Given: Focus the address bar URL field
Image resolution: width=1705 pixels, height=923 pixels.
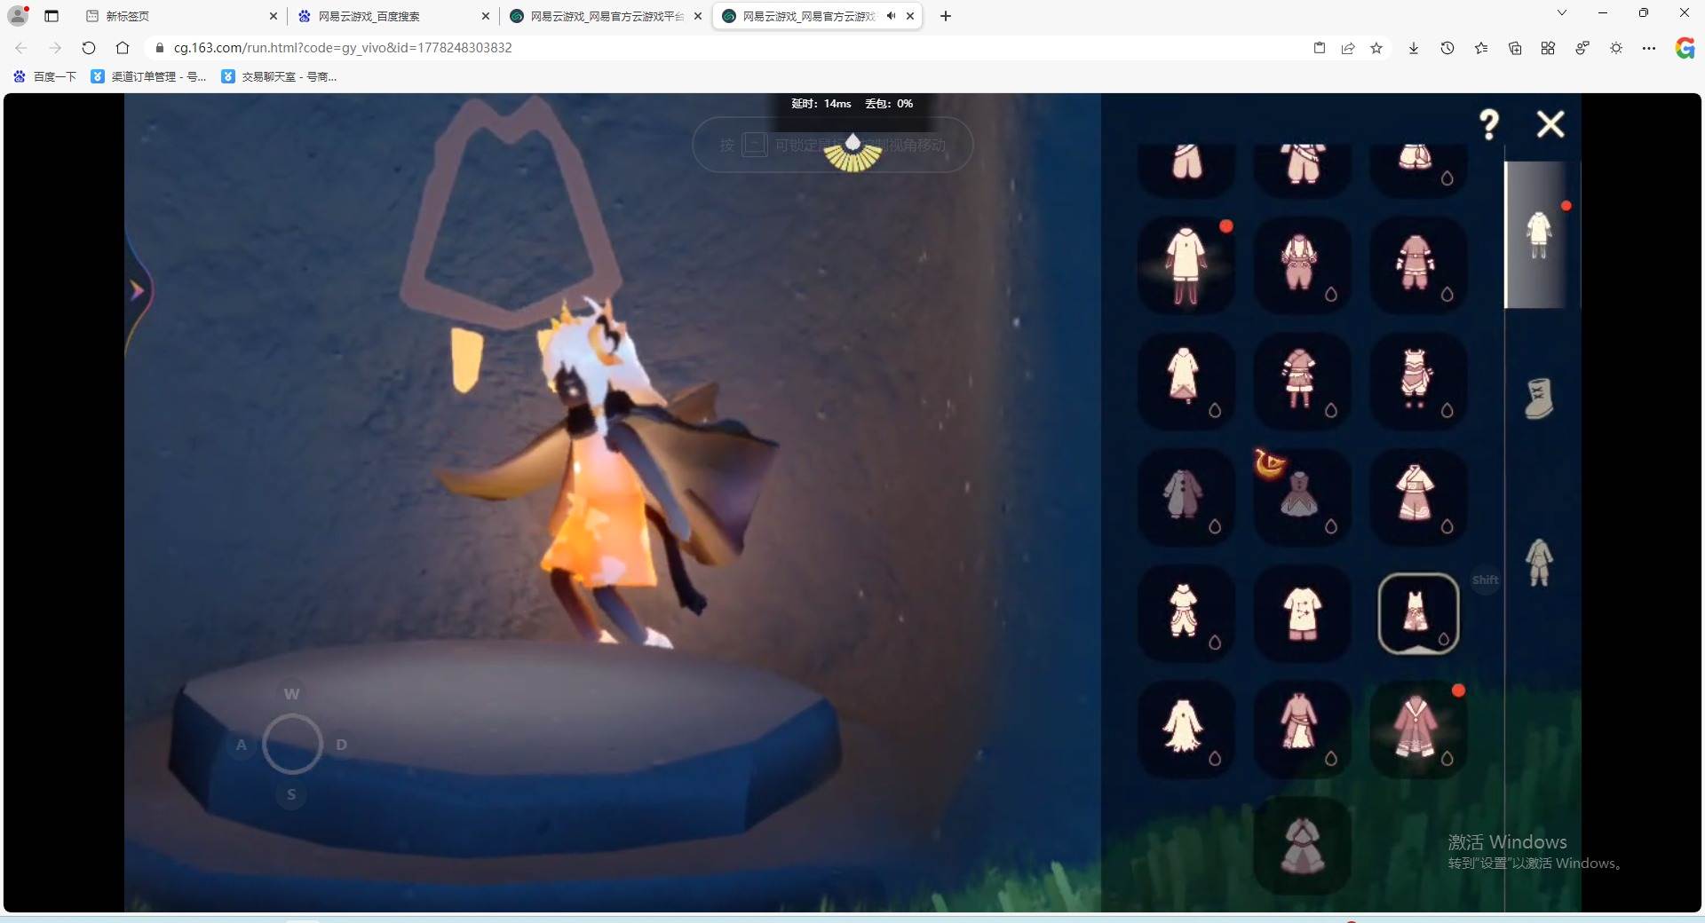Looking at the screenshot, I should pos(728,48).
